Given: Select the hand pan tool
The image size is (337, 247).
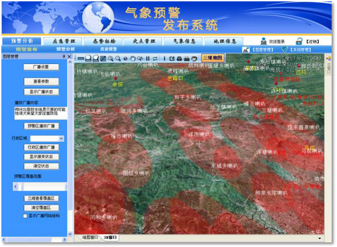Looking at the screenshot, I should click(x=133, y=59).
